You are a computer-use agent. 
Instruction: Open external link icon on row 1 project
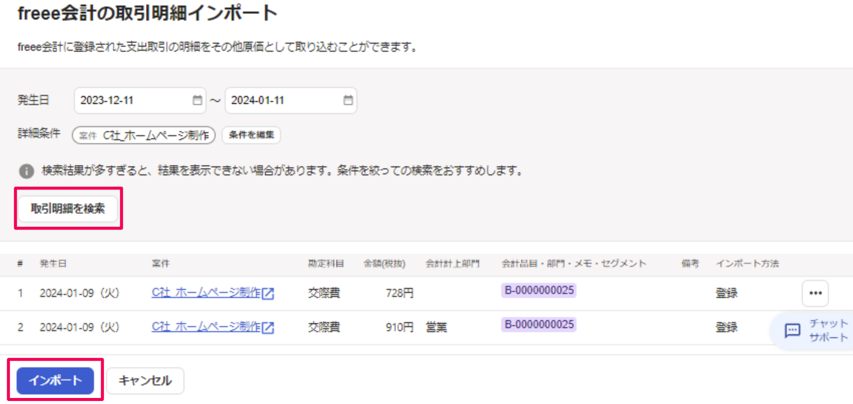pos(268,293)
